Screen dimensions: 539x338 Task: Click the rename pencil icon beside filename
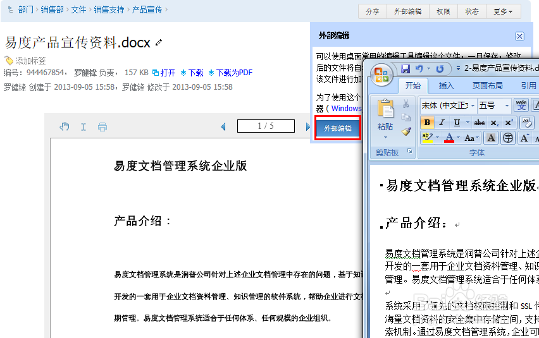(158, 42)
